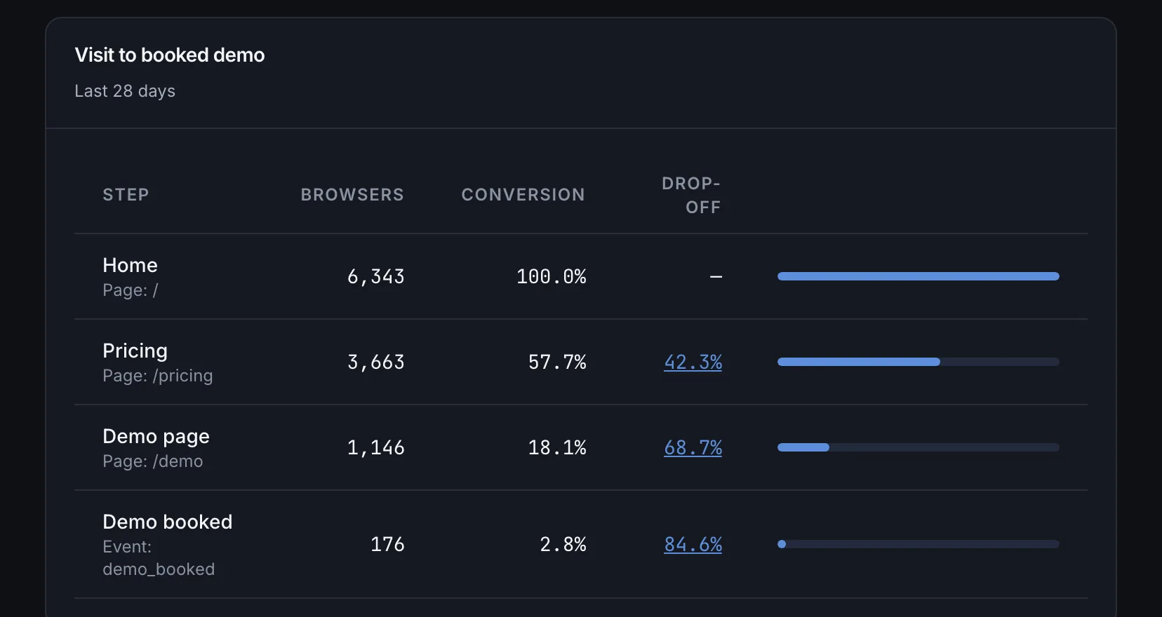Click the 6,343 browsers value
This screenshot has height=617, width=1162.
(x=376, y=277)
